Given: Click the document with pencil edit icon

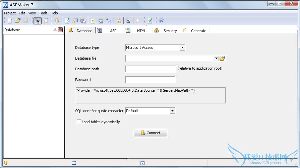Looking at the screenshot, I should pos(101,21).
